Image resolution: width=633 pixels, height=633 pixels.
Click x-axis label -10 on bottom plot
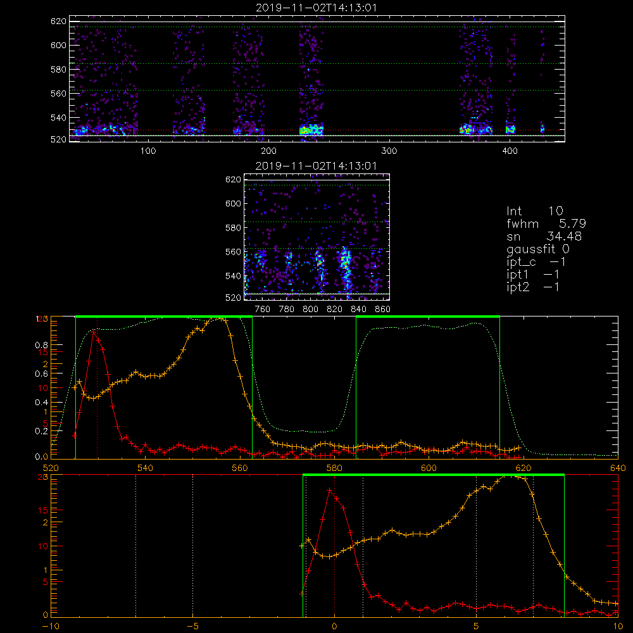click(51, 626)
